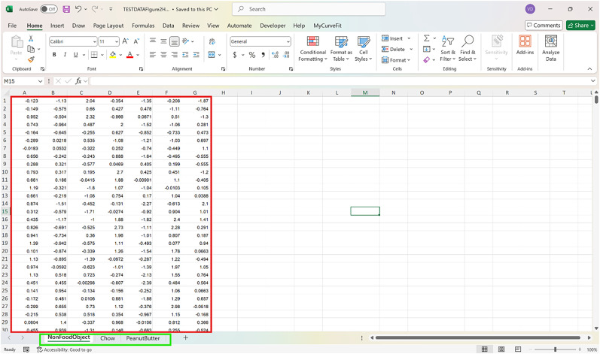The height and width of the screenshot is (354, 600).
Task: Expand the Name Box dropdown arrow
Action: 41,81
